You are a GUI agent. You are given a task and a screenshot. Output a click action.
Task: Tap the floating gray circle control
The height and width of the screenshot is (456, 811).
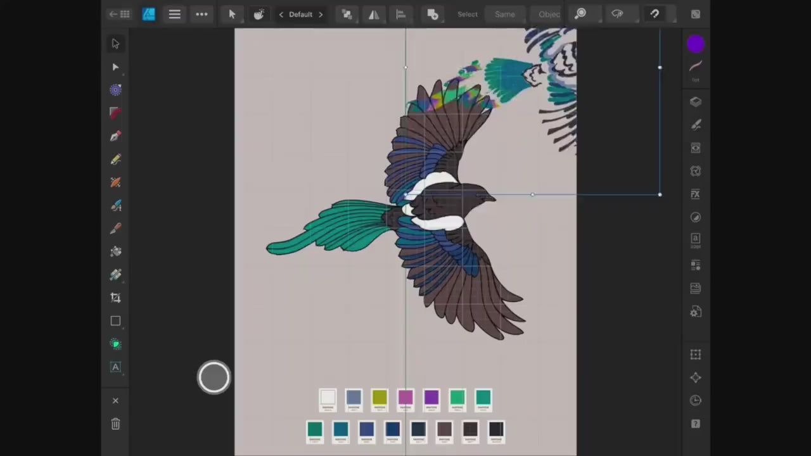pyautogui.click(x=214, y=377)
